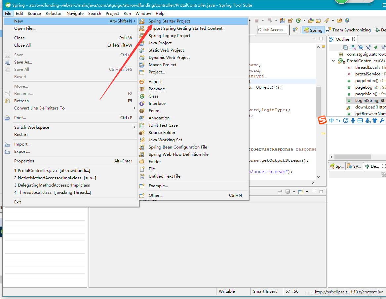Toggle Hide Static Members in Outline
Image resolution: width=386 pixels, height=299 pixels.
(368, 47)
